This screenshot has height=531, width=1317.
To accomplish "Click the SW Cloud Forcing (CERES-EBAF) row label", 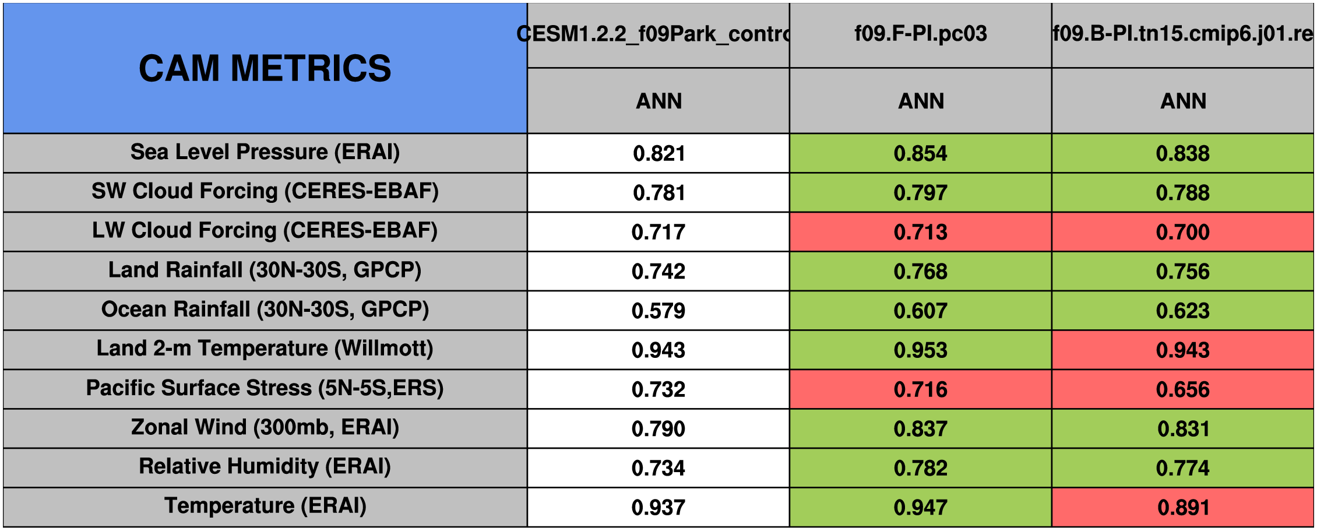I will click(x=265, y=191).
